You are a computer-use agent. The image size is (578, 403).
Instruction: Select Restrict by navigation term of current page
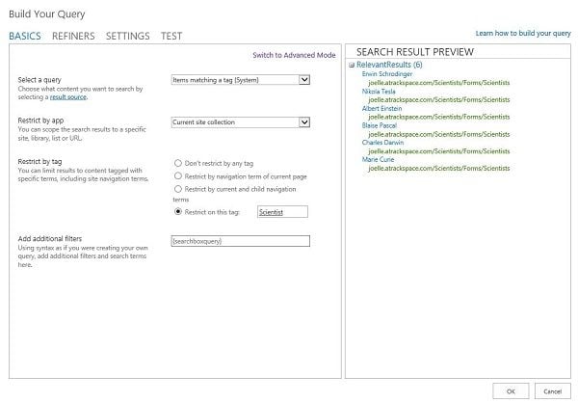click(178, 176)
